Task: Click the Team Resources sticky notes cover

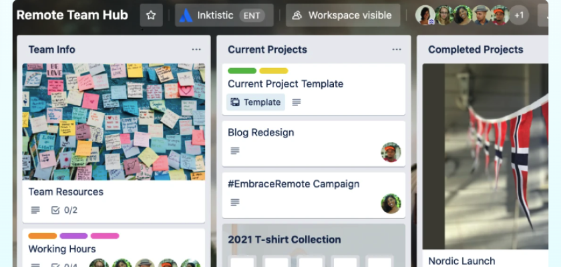Action: click(x=114, y=121)
